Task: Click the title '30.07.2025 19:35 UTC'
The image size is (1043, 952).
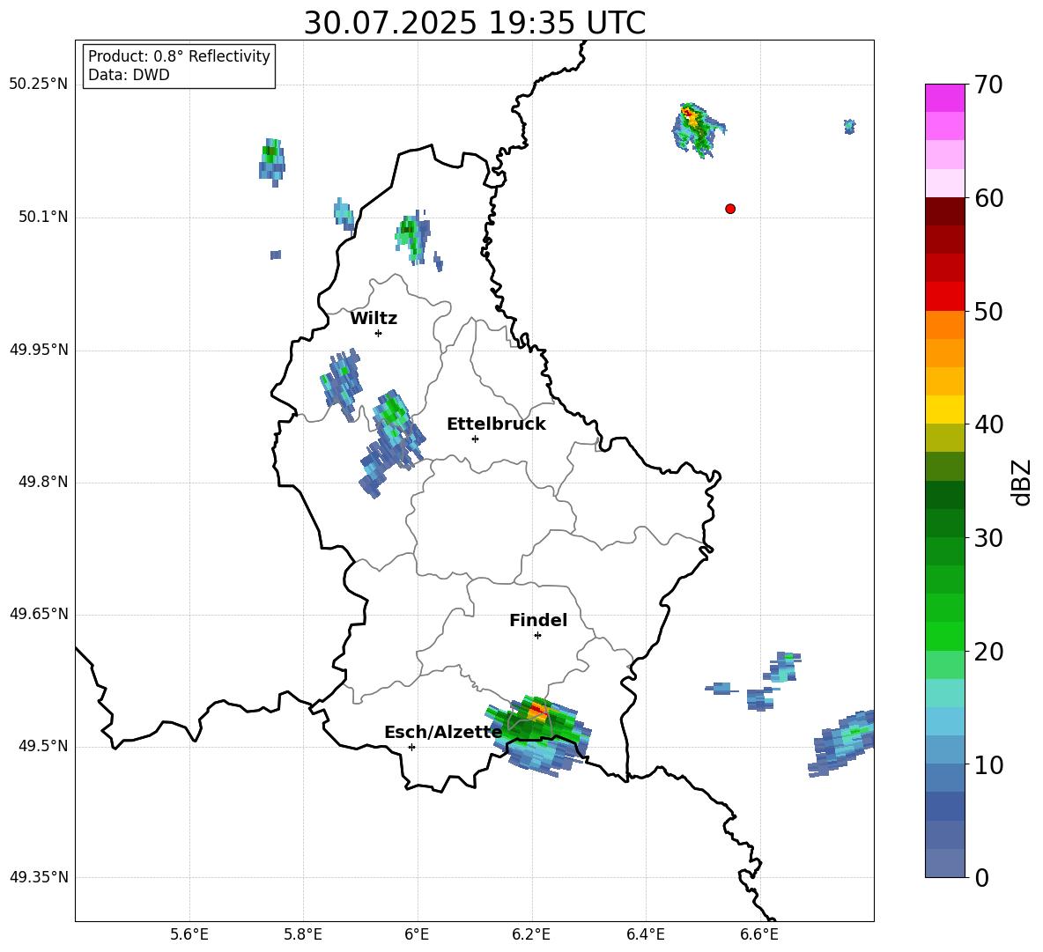Action: pos(474,23)
